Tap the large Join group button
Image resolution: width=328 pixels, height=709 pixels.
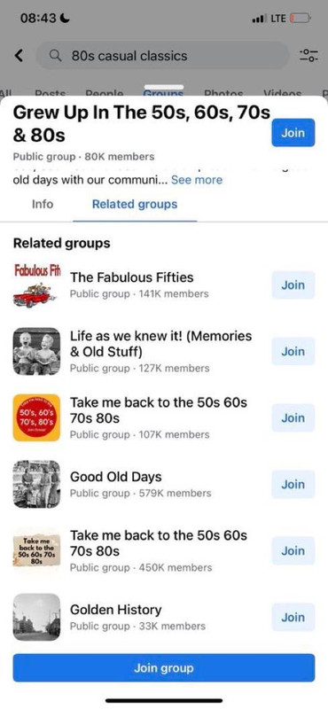(164, 668)
